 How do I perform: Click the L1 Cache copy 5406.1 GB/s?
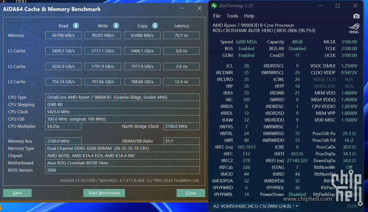tap(142, 51)
